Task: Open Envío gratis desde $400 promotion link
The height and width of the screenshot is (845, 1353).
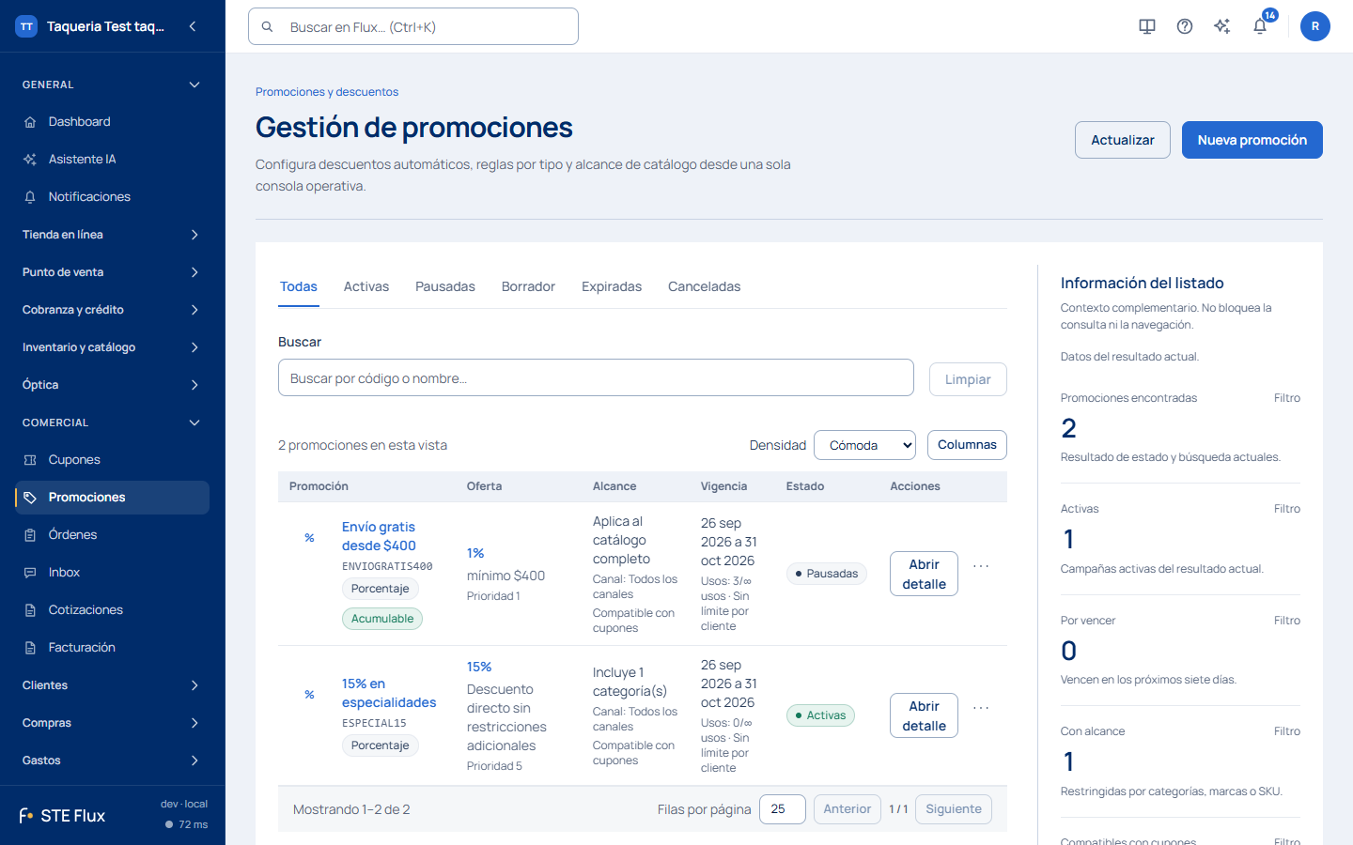Action: (x=379, y=536)
